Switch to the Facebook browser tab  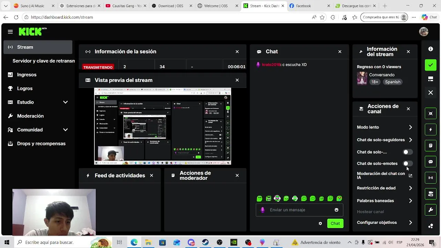tap(310, 6)
